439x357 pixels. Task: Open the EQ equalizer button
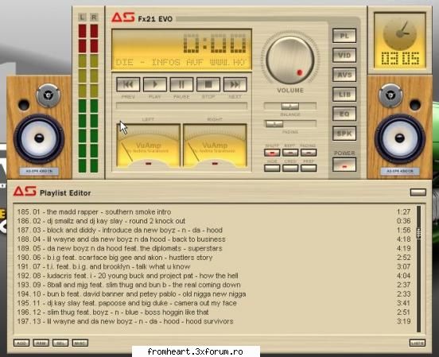pyautogui.click(x=344, y=114)
